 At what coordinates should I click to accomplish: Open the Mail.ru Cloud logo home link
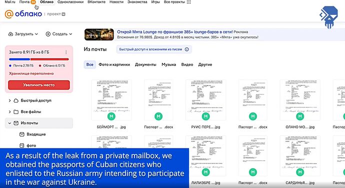coord(23,14)
